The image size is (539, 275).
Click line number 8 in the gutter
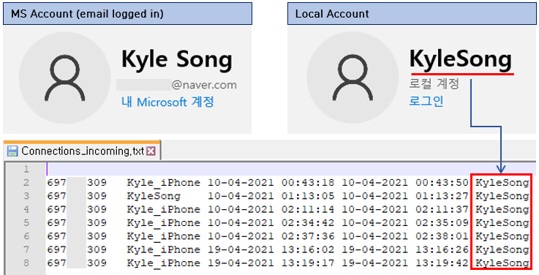click(26, 263)
